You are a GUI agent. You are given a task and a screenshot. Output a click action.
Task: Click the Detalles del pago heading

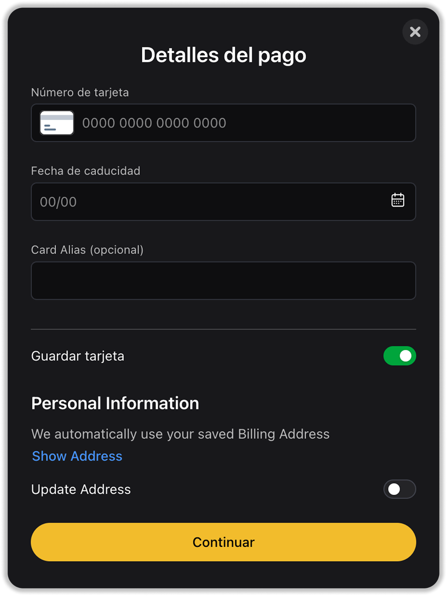[x=223, y=55]
